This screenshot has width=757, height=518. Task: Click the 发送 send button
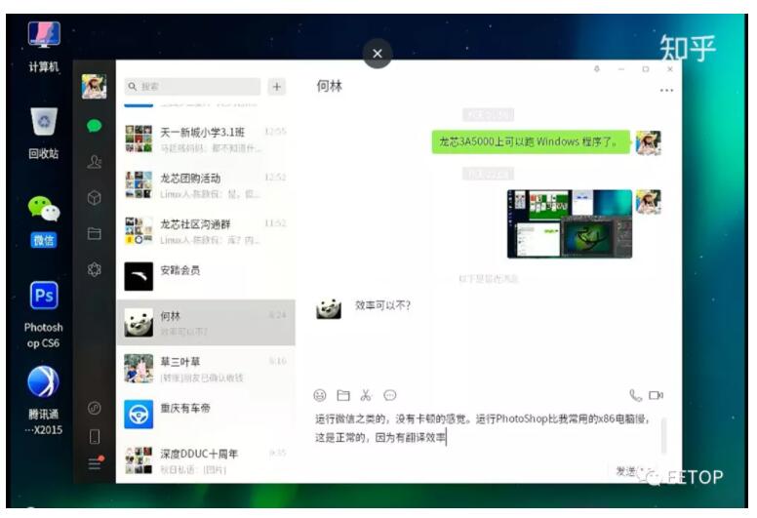[x=627, y=471]
